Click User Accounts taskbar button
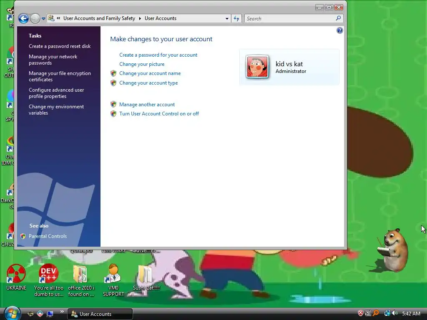427x320 pixels. [x=100, y=314]
